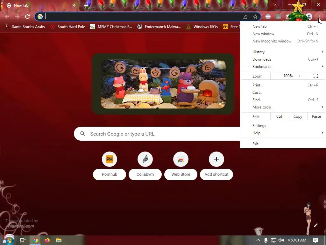The height and width of the screenshot is (245, 326).
Task: Open the Santa Bombs Arabs bookmark
Action: pyautogui.click(x=25, y=27)
